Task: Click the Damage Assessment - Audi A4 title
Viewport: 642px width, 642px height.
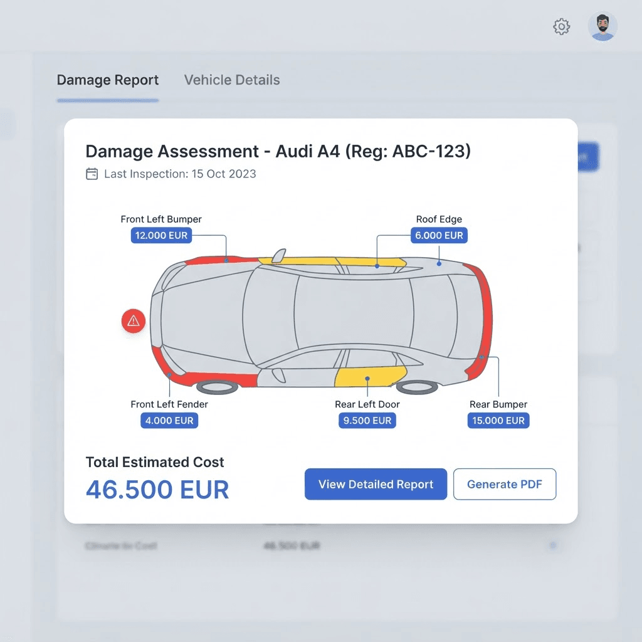Action: [x=278, y=151]
